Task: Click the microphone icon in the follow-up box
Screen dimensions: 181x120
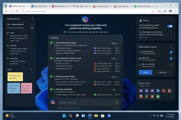Action: click(117, 102)
